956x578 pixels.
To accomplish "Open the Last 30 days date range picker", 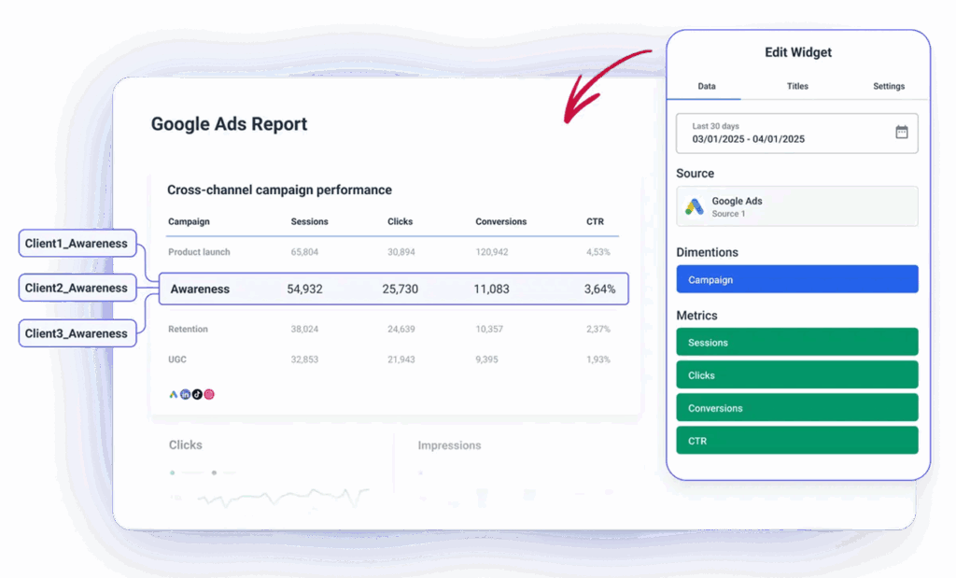I will click(x=784, y=133).
